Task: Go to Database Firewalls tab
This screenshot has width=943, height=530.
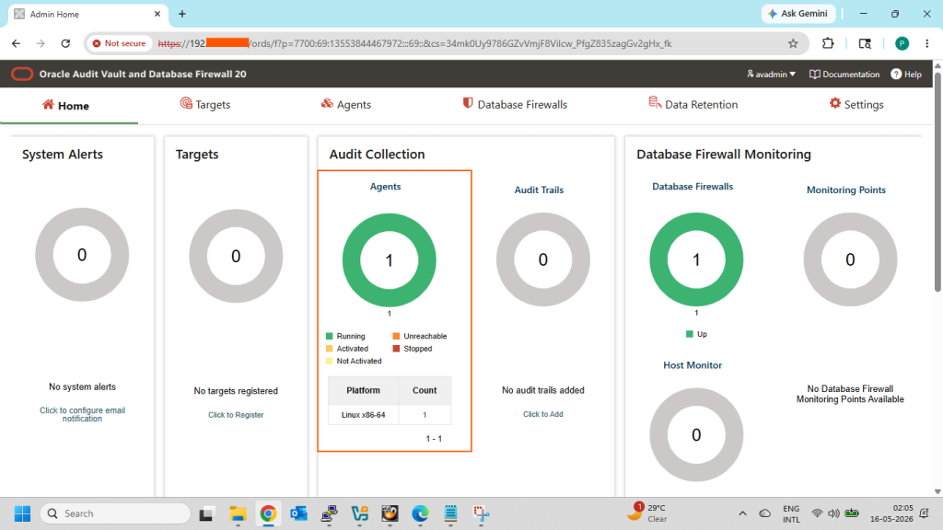Action: point(515,105)
